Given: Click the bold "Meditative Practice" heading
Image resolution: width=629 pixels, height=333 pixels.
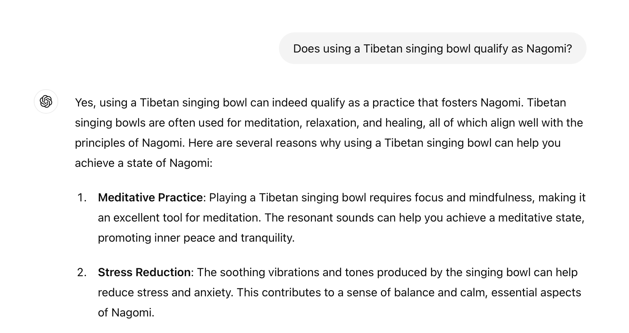Looking at the screenshot, I should (x=150, y=197).
